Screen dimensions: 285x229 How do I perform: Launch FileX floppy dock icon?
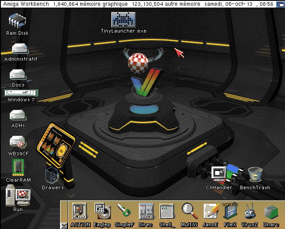coord(230,211)
